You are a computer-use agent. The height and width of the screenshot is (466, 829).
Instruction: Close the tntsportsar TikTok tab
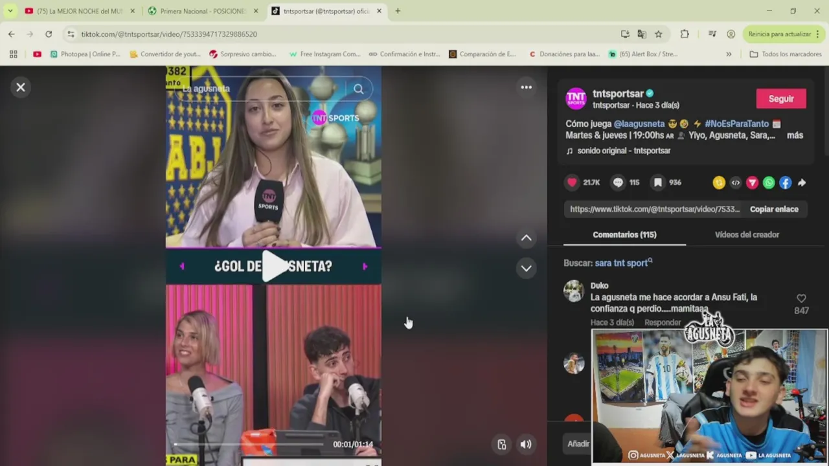click(378, 11)
